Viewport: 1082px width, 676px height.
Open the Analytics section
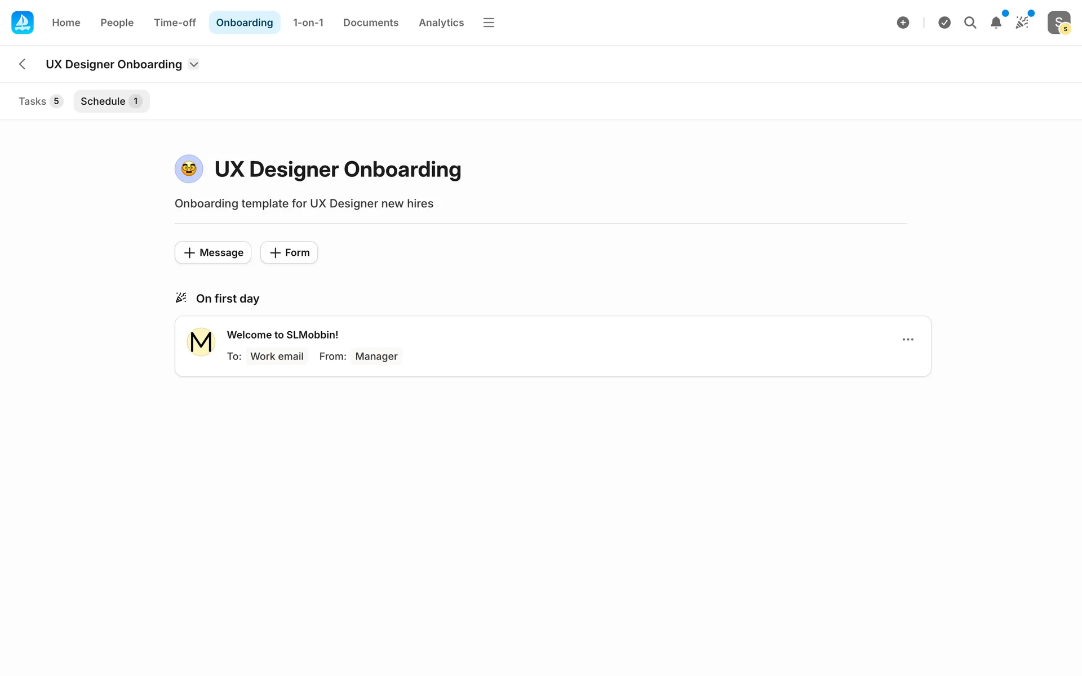coord(441,23)
